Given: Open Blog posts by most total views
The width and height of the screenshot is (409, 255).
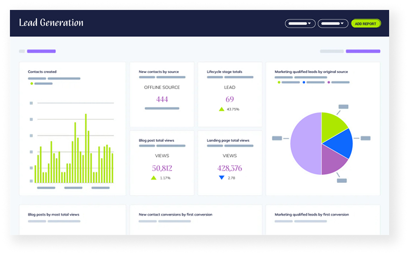Looking at the screenshot, I should [54, 215].
